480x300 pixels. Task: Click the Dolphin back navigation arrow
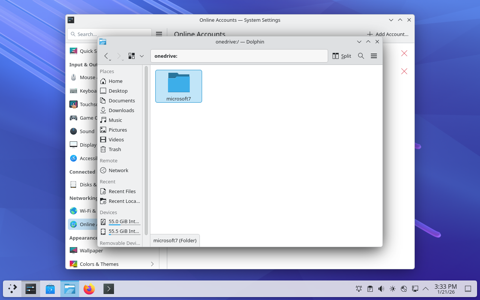click(x=106, y=56)
